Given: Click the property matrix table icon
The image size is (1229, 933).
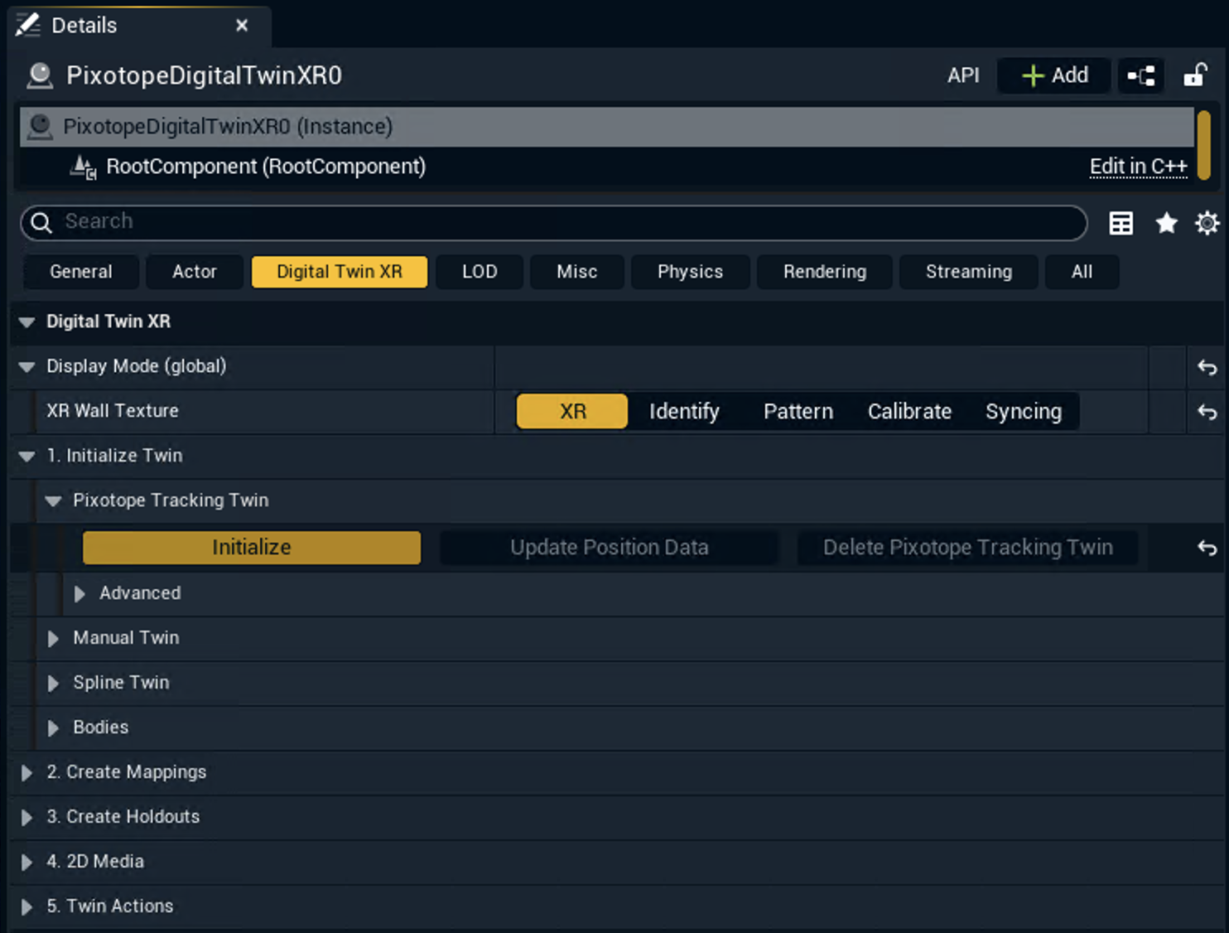Looking at the screenshot, I should click(1121, 223).
